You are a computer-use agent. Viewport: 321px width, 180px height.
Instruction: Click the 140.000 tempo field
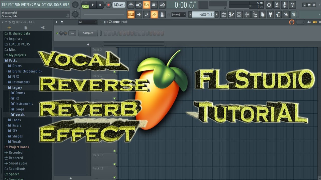click(x=119, y=5)
